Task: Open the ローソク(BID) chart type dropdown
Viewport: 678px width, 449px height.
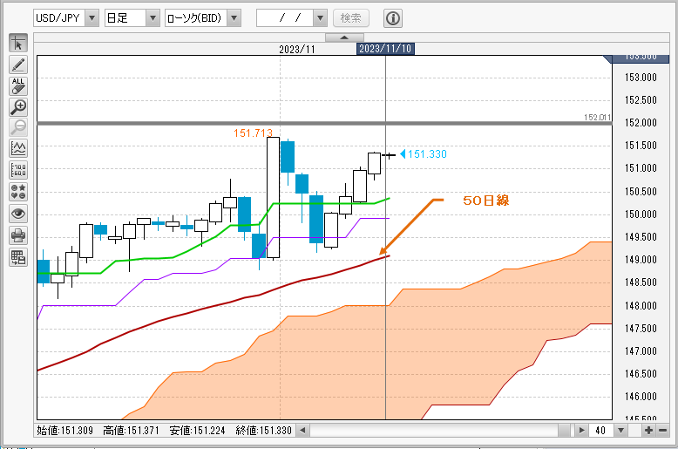Action: coord(234,18)
